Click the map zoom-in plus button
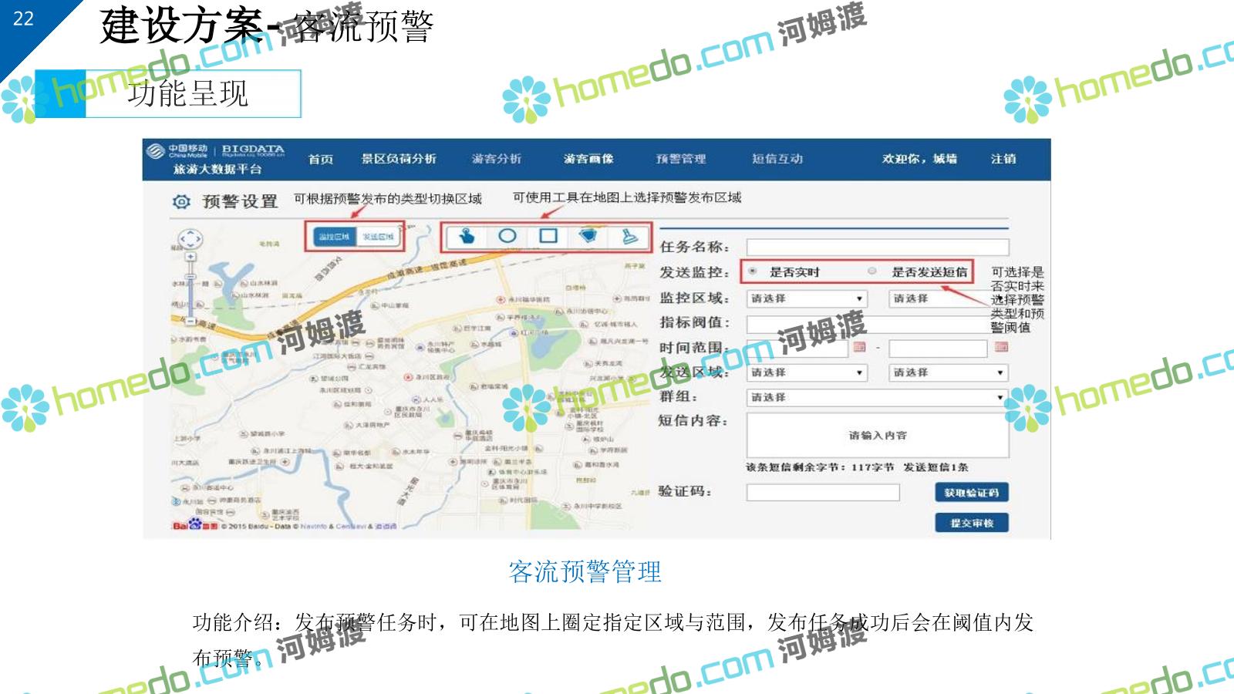 point(190,257)
